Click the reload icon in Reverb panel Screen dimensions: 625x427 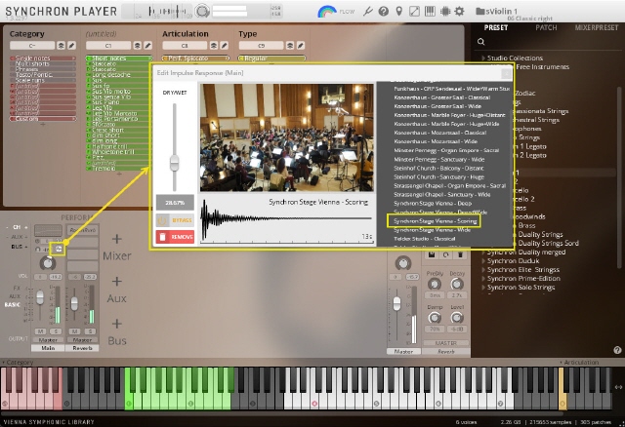[x=446, y=254]
